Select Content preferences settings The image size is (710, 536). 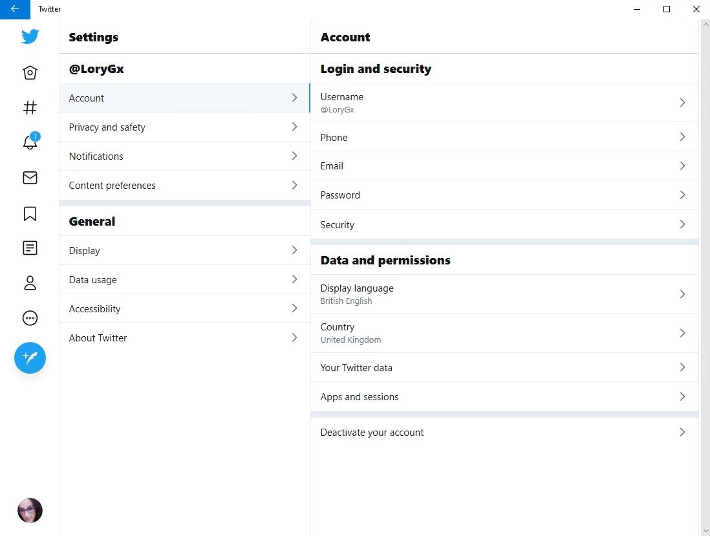pyautogui.click(x=185, y=185)
